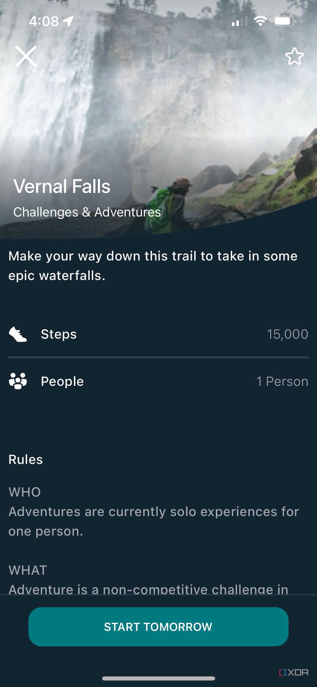Favorite this adventure with the star icon
The image size is (317, 687).
(x=295, y=56)
